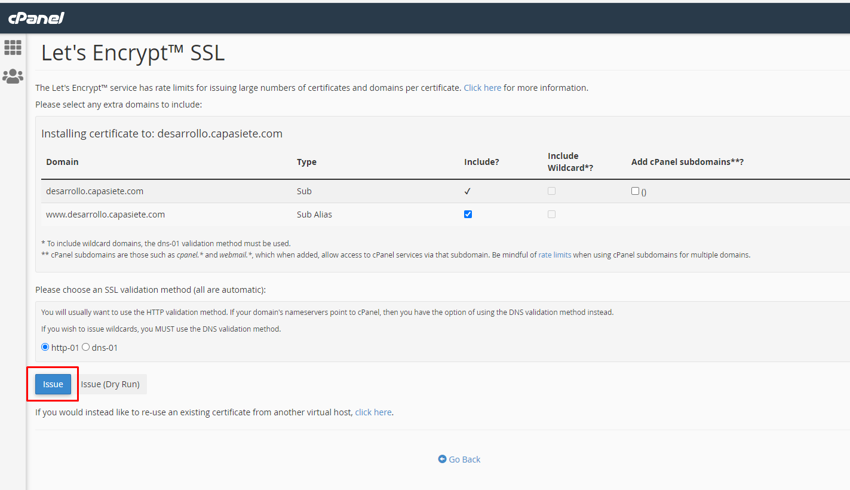Screen dimensions: 850x490
Task: Click disabled wildcard checkbox for desarrollo.capasiete.com
Action: 551,191
